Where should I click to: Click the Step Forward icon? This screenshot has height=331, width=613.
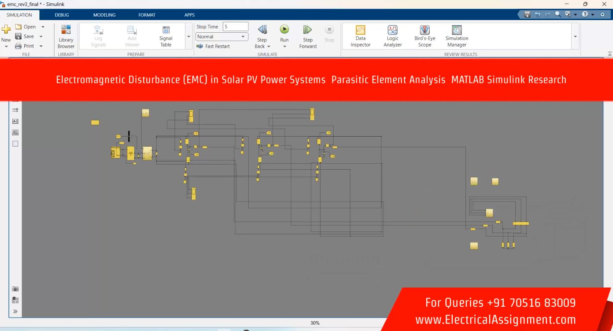[307, 30]
